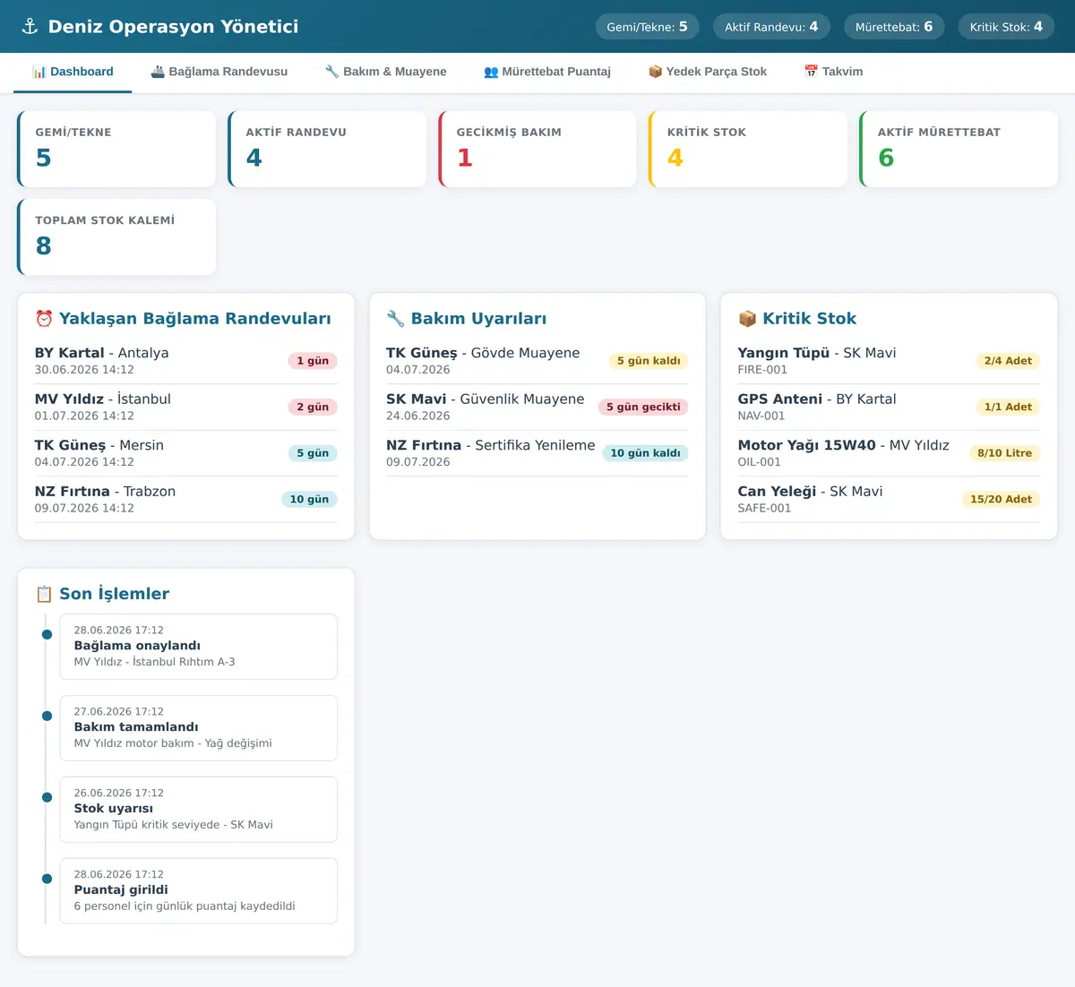
Task: Click the Kritik Stok: 4 header pill
Action: pyautogui.click(x=1006, y=27)
